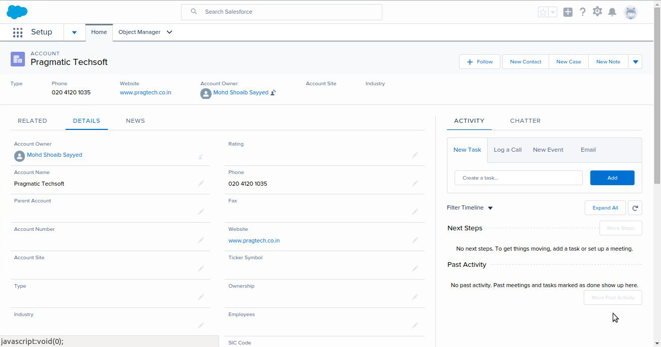This screenshot has width=661, height=347.
Task: Edit the Type field pencil
Action: tap(201, 297)
